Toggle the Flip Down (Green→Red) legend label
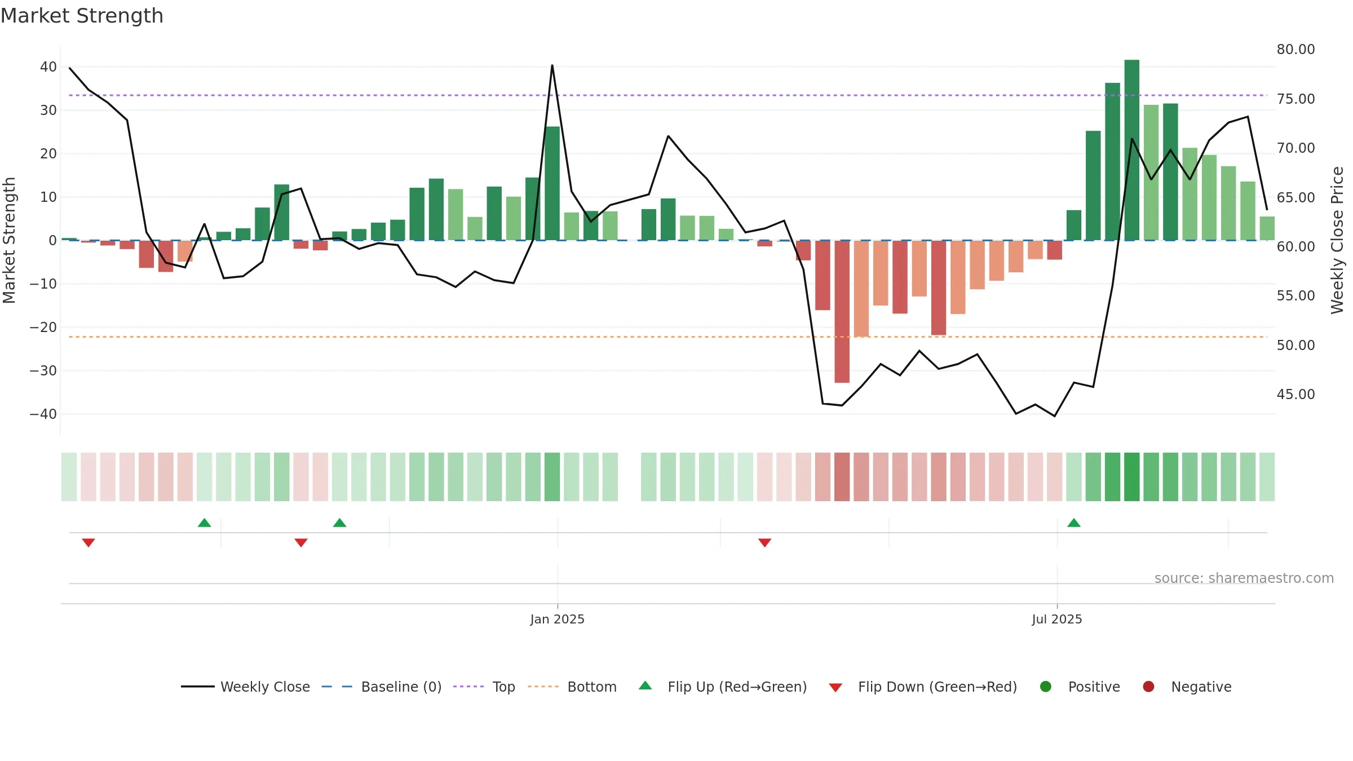 click(x=938, y=687)
